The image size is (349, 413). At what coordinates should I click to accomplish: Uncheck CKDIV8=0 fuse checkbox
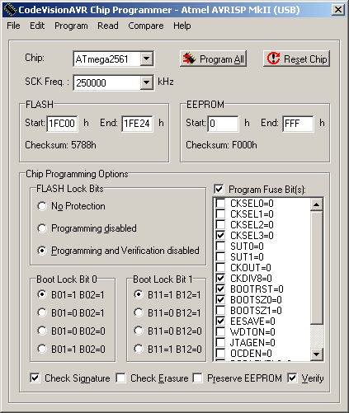pyautogui.click(x=220, y=278)
